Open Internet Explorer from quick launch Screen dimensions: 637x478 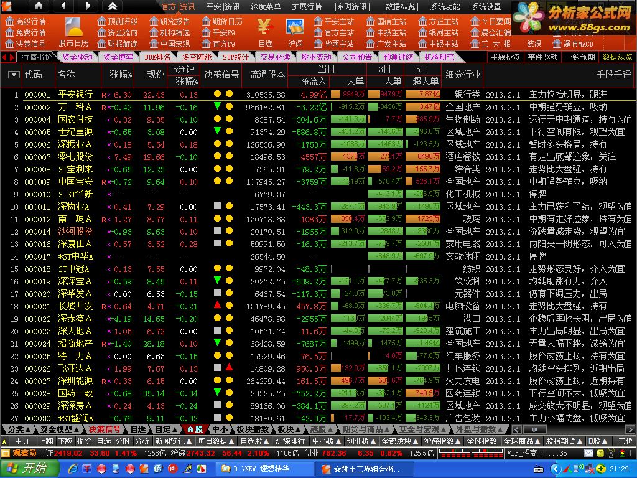(73, 468)
